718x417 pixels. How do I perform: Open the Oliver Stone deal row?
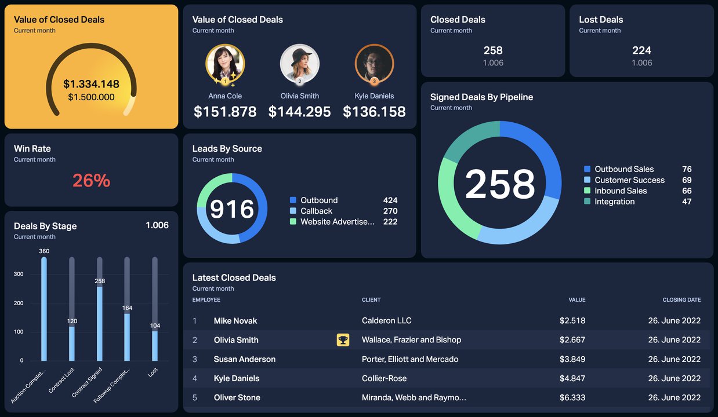[x=447, y=398]
